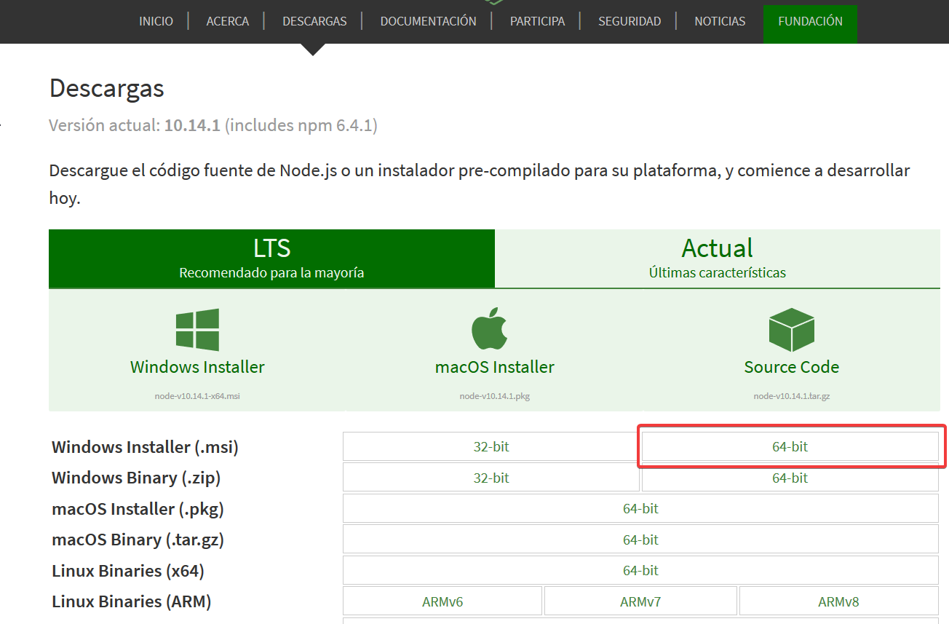Download macOS Binary (.tar.gz) 64-bit
Image resolution: width=949 pixels, height=624 pixels.
tap(640, 540)
